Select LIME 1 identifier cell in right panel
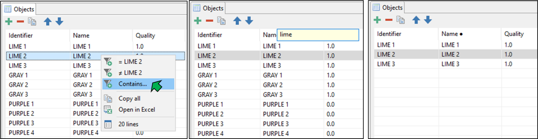 pyautogui.click(x=406, y=45)
